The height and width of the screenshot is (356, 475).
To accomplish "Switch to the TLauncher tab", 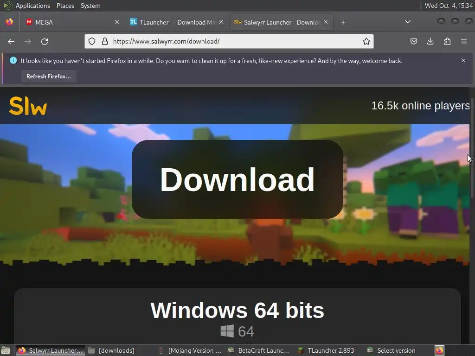I will tap(177, 22).
